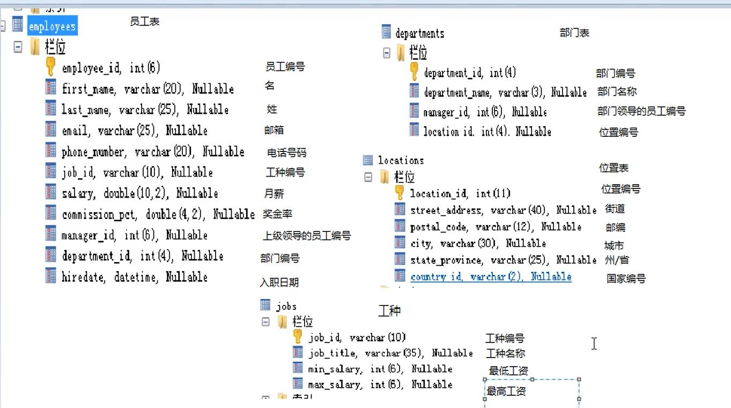This screenshot has height=408, width=731.
Task: Click the column icon beside min_salary
Action: click(298, 368)
